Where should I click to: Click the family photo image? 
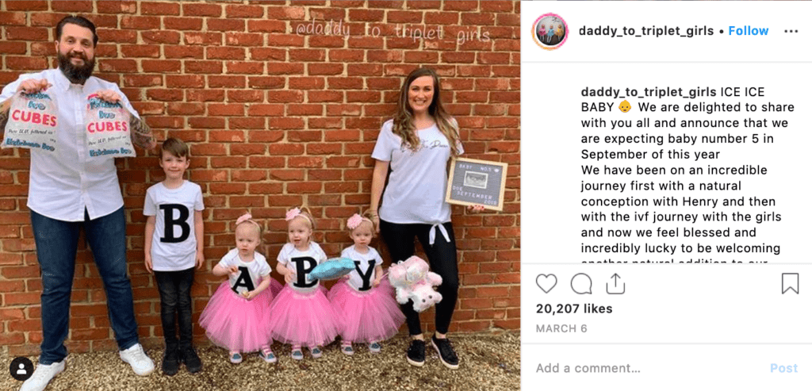260,196
